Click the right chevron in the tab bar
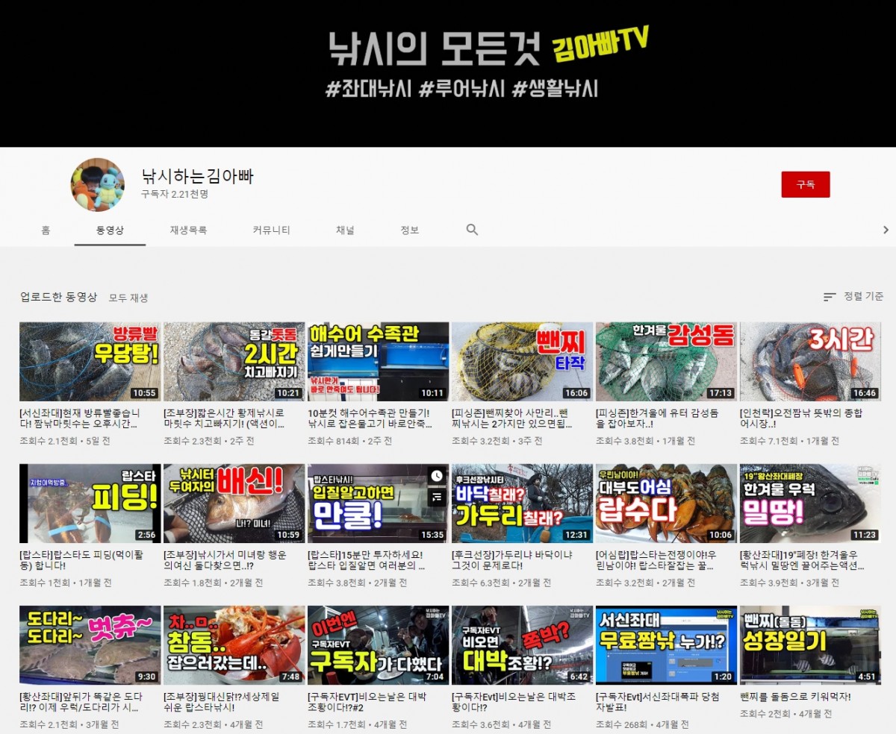896x734 pixels. [886, 230]
